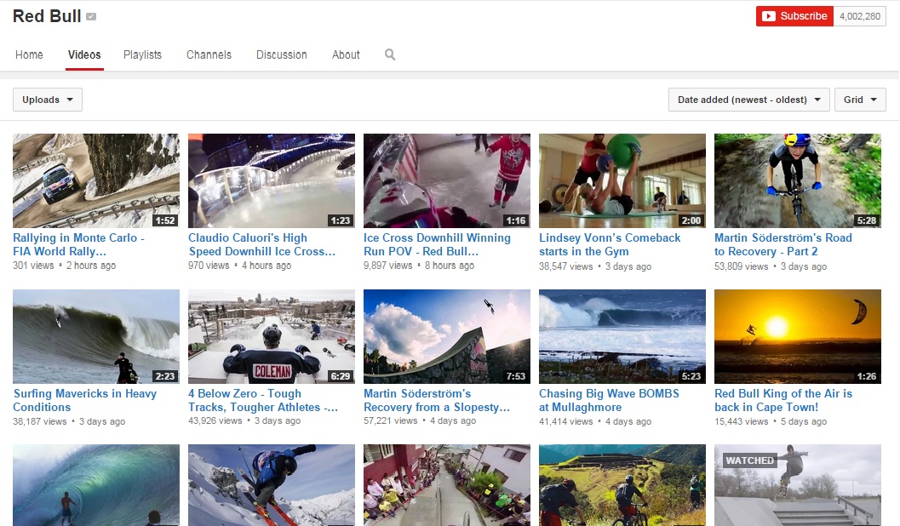Click the 1:52 duration badge
Image resolution: width=900 pixels, height=526 pixels.
(x=165, y=220)
